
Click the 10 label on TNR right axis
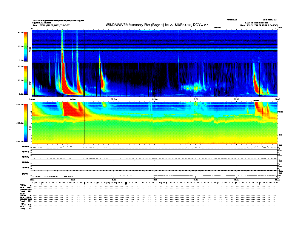click(x=281, y=135)
